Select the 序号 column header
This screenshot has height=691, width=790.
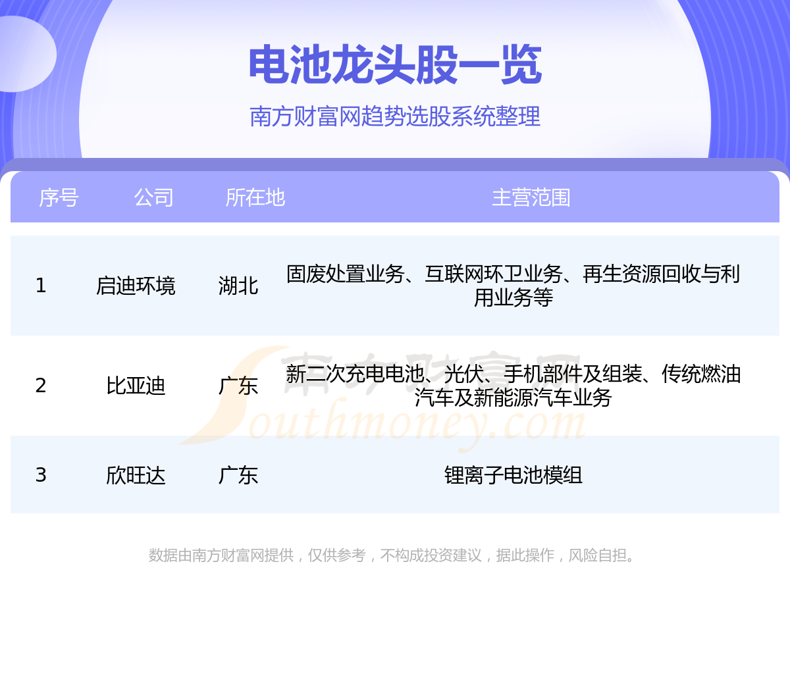click(x=59, y=197)
